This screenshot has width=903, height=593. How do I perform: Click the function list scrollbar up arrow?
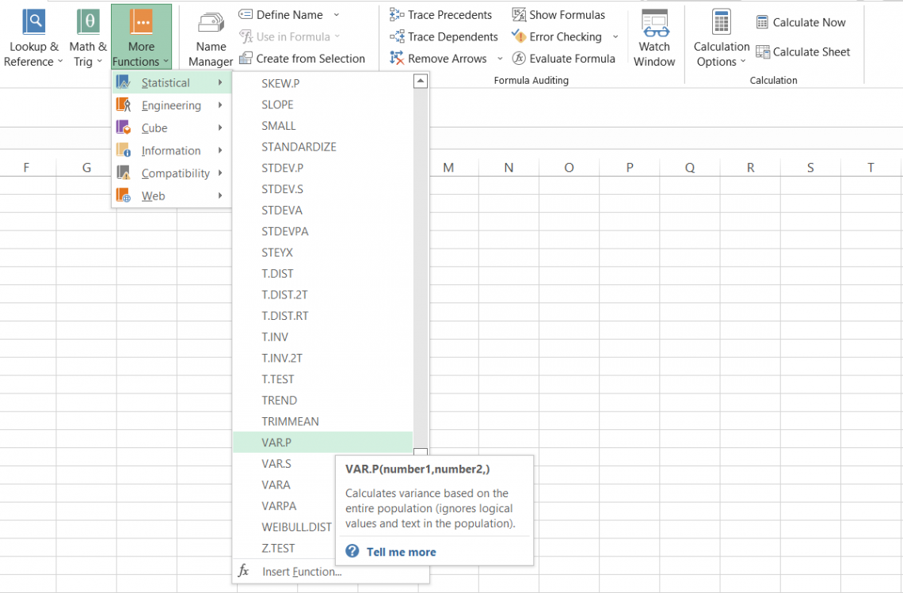[420, 80]
